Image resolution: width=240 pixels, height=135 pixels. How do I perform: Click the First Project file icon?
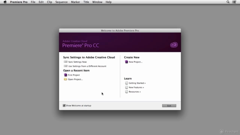tap(66, 75)
